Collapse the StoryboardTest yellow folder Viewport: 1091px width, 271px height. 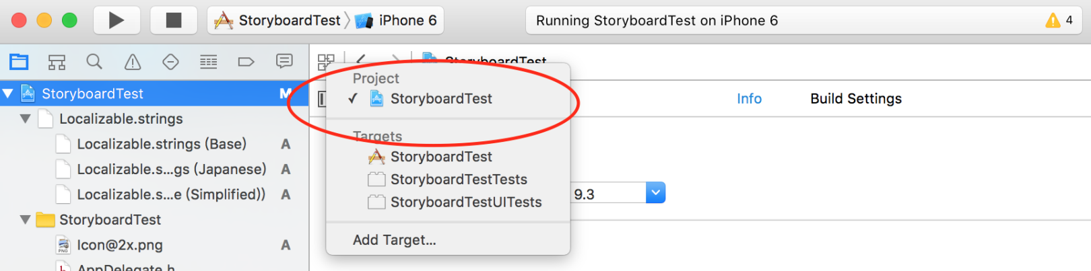click(x=26, y=220)
